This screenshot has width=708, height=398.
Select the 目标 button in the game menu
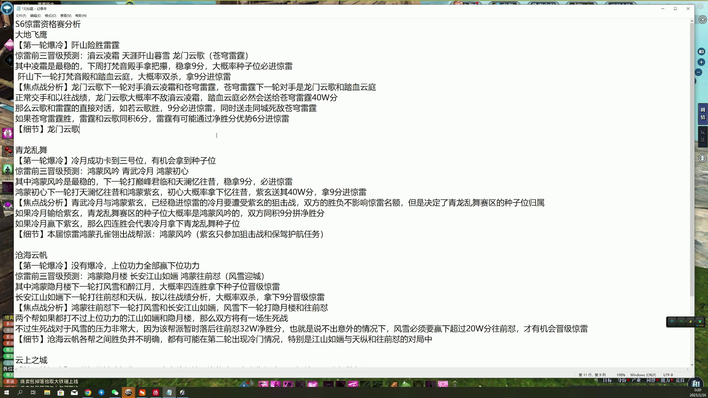pyautogui.click(x=608, y=380)
